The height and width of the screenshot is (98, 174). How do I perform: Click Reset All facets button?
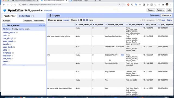tap(28, 21)
